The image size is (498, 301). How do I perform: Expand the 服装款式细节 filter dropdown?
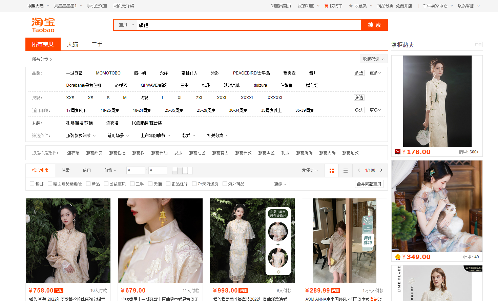point(81,135)
